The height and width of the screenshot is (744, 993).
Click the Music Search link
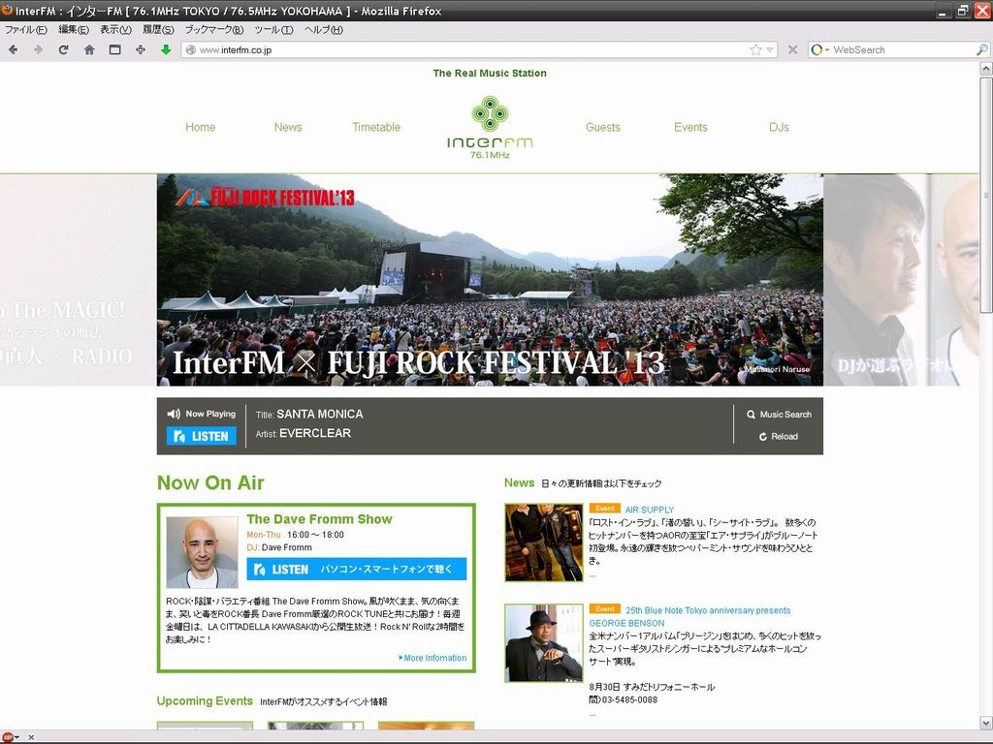coord(779,415)
